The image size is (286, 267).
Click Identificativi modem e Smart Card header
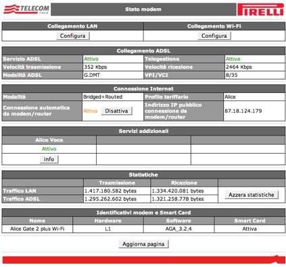click(143, 212)
